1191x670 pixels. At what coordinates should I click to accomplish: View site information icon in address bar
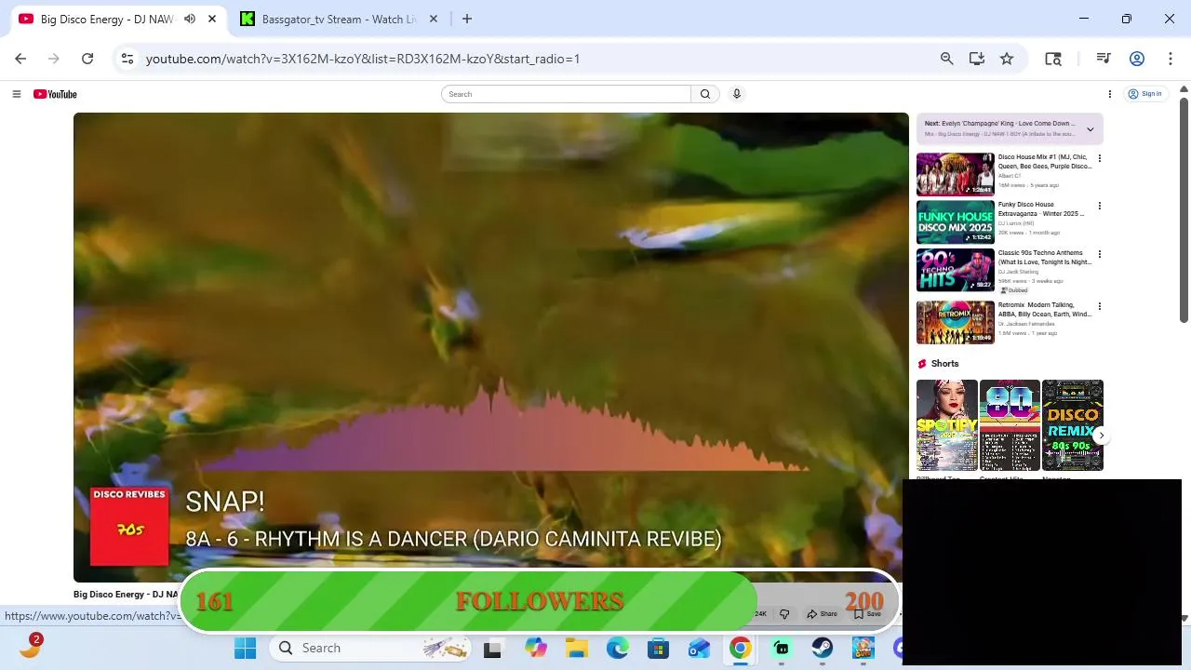(x=127, y=59)
